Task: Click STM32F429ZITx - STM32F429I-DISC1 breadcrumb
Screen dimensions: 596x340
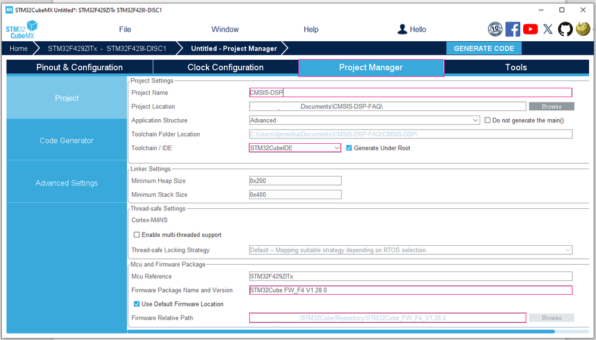Action: tap(107, 49)
